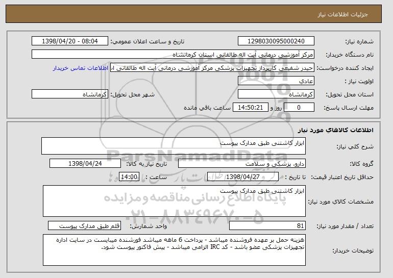393x278 pixels.
Task: Select the مشخصات کالای مورد نیاز text box
Action: [x=174, y=201]
